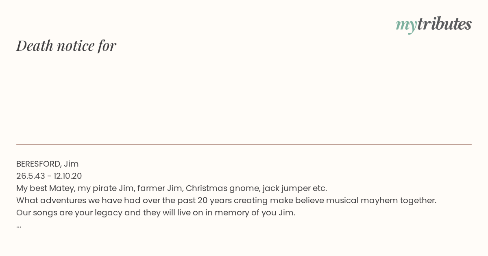Click the line starting "What adventures"

[x=226, y=201]
